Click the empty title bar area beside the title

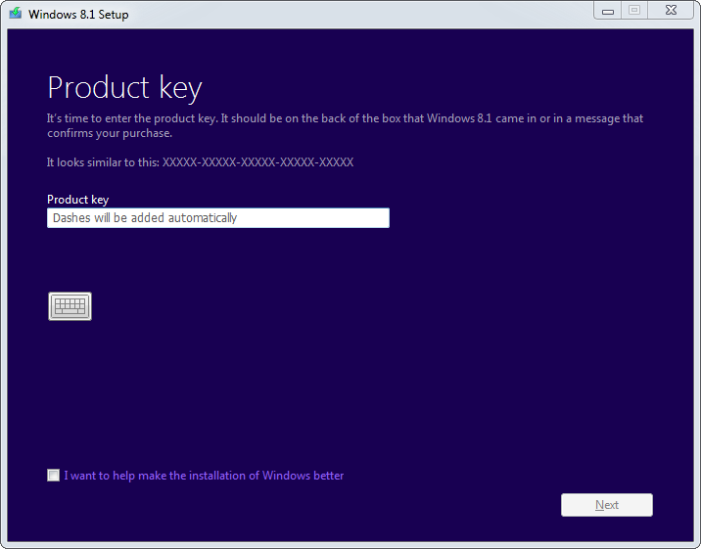(357, 14)
